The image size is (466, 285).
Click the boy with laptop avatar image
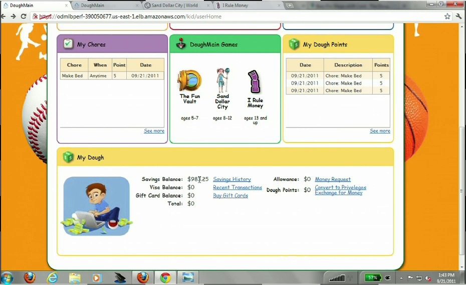coord(97,206)
